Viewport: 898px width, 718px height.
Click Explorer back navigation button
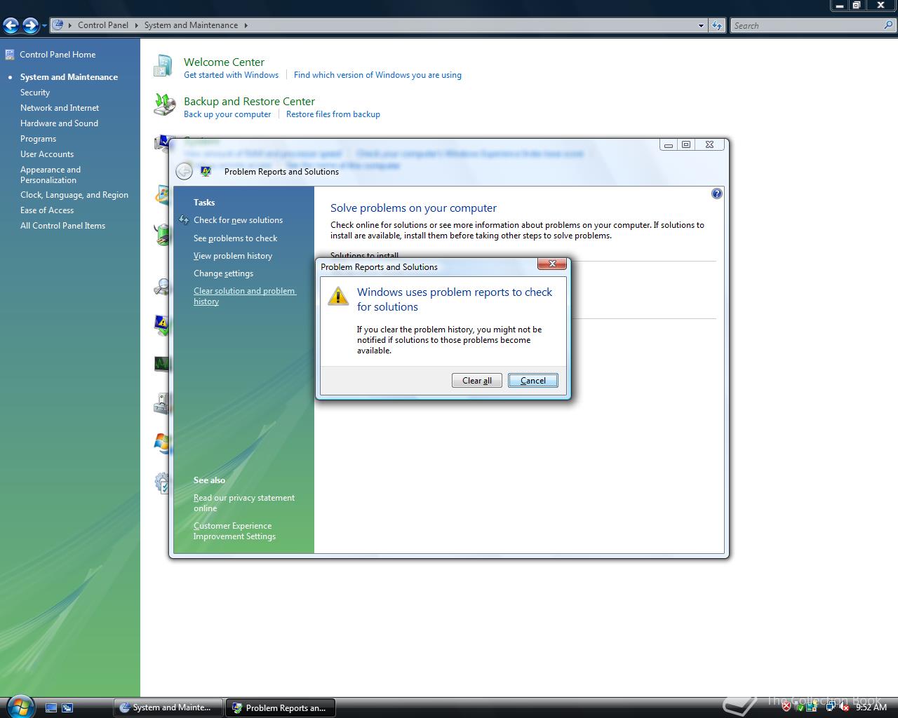click(x=11, y=26)
